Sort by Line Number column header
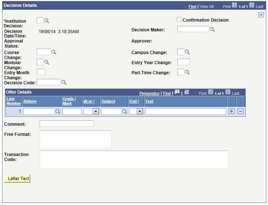This screenshot has height=205, width=268. click(x=14, y=101)
